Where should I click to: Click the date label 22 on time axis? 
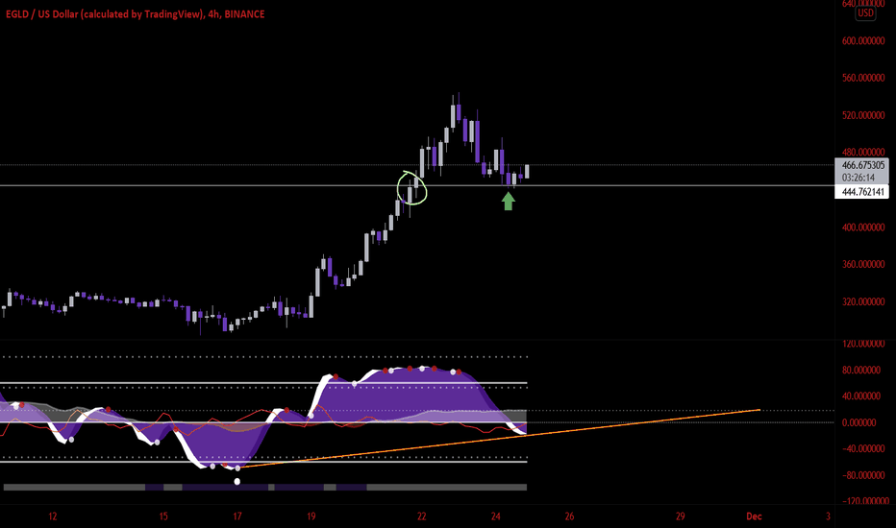422,516
